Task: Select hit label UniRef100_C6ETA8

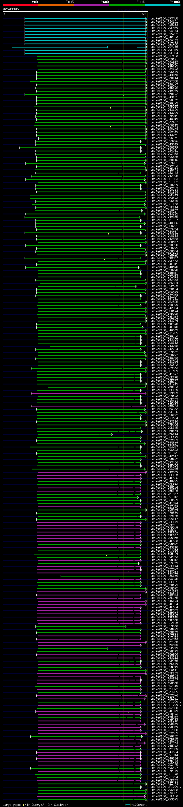Action: click(x=164, y=377)
